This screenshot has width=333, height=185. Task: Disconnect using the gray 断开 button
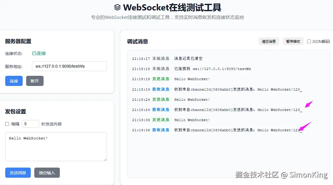[x=35, y=81]
